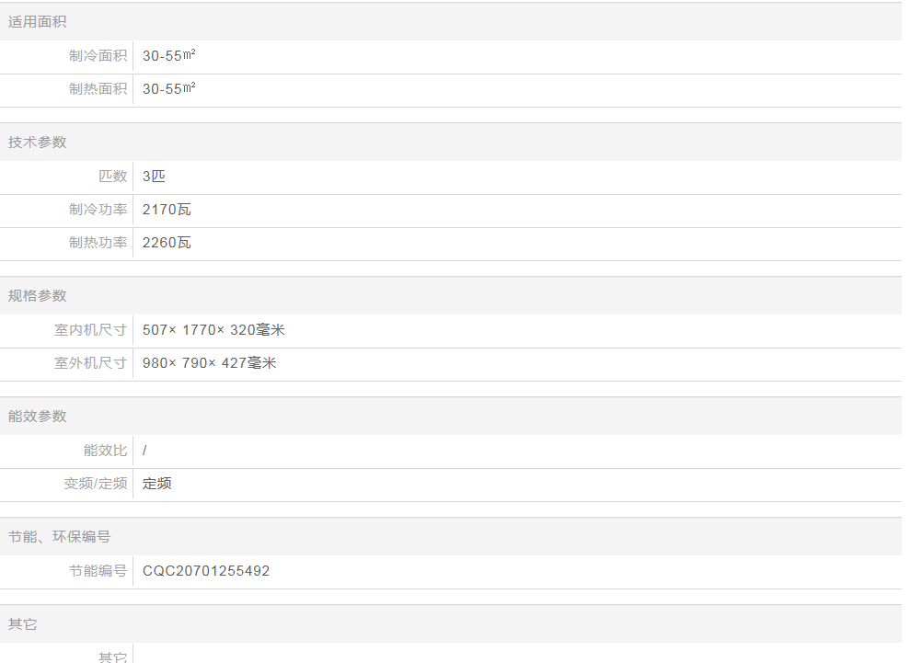The image size is (910, 663).
Task: Click the 变频/定频 row label
Action: pyautogui.click(x=95, y=484)
